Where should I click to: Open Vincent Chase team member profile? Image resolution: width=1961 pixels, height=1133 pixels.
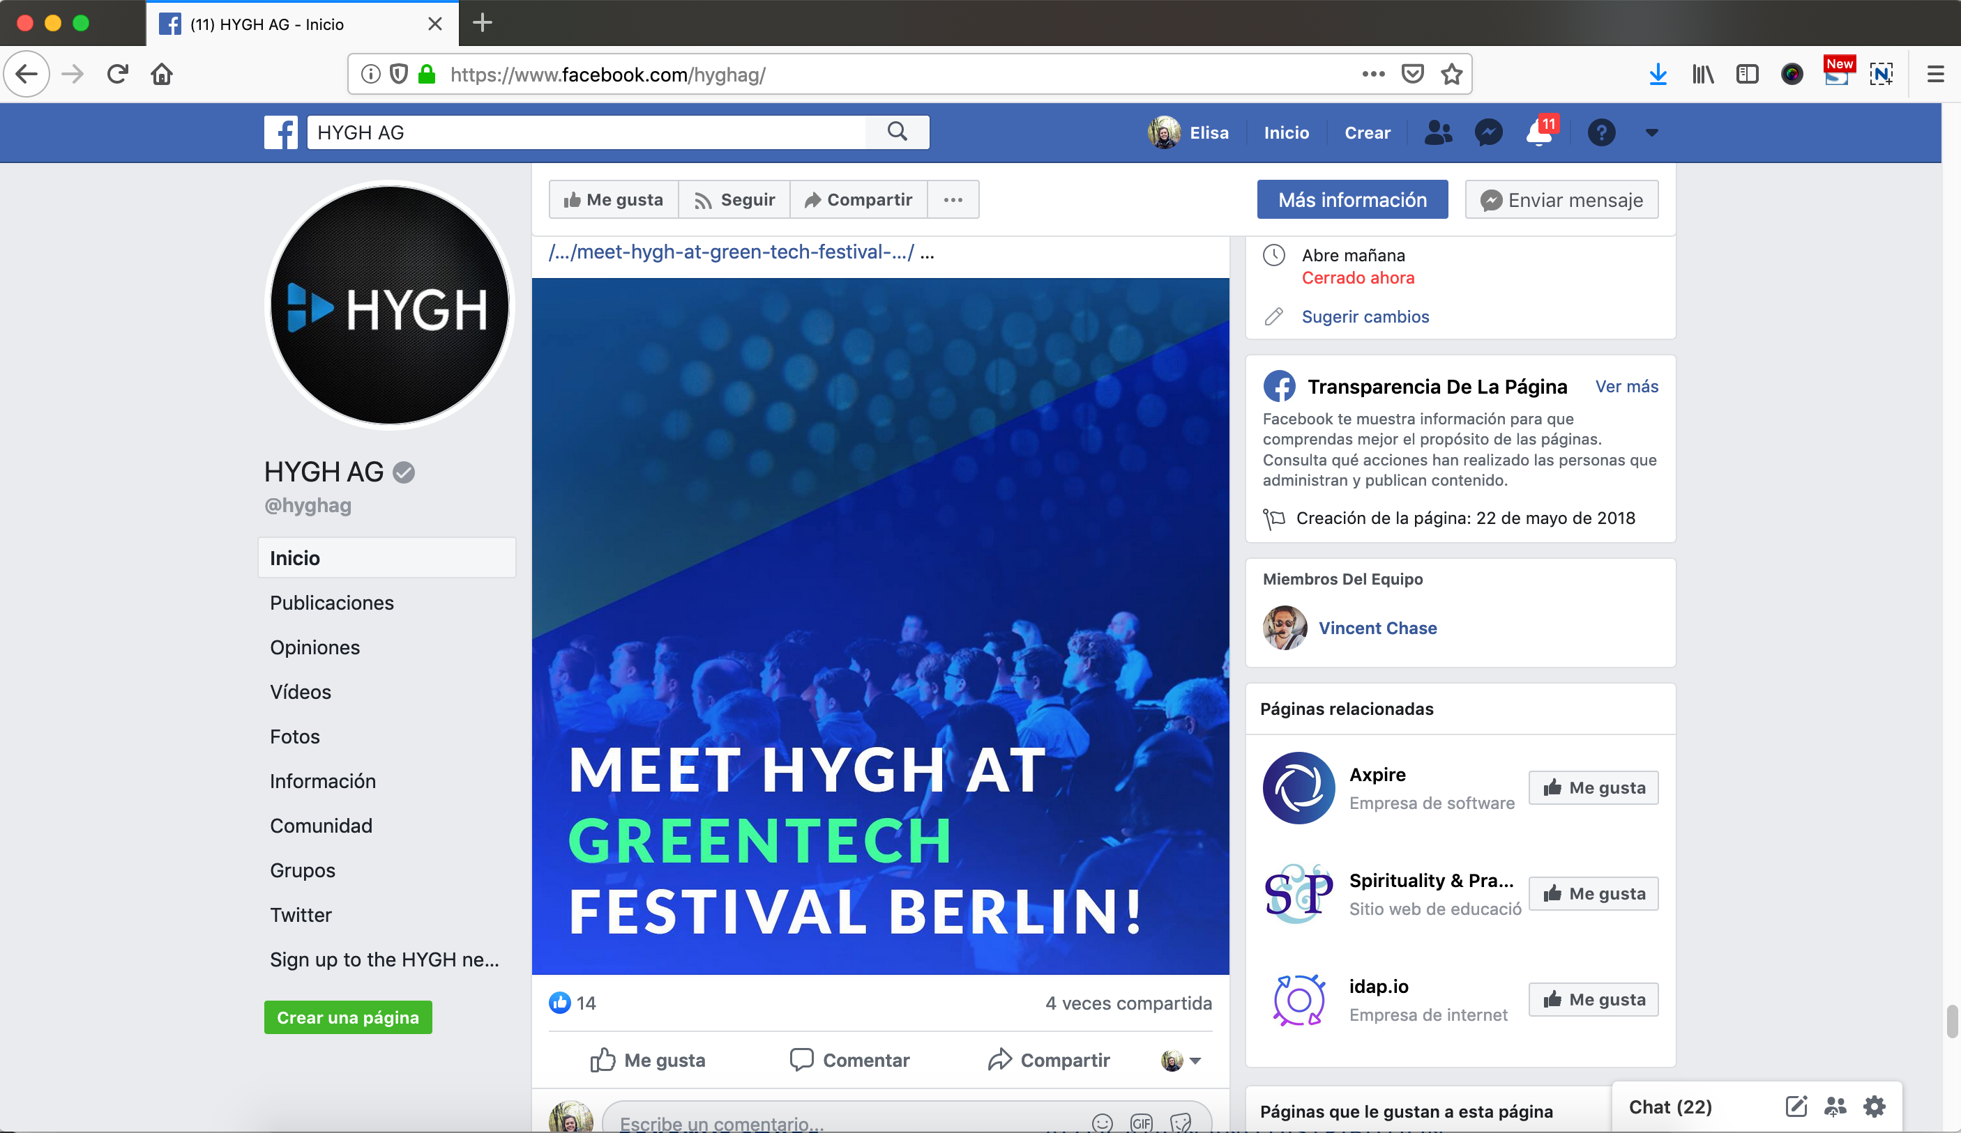1377,629
